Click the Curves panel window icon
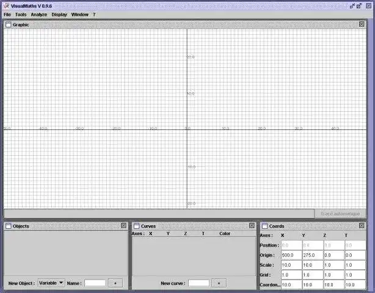This screenshot has width=375, height=293. coord(137,226)
